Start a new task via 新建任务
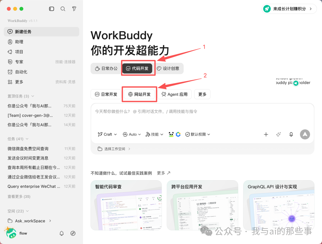The height and width of the screenshot is (244, 322). click(41, 32)
